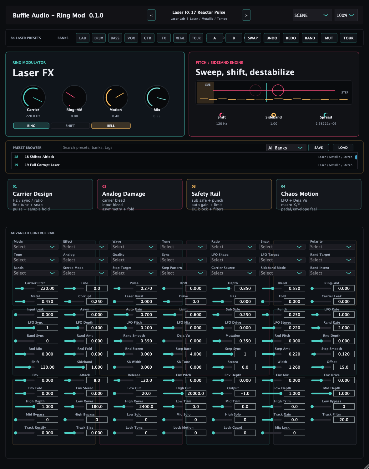Adjust the Mix knob
The width and height of the screenshot is (369, 469).
pyautogui.click(x=157, y=98)
